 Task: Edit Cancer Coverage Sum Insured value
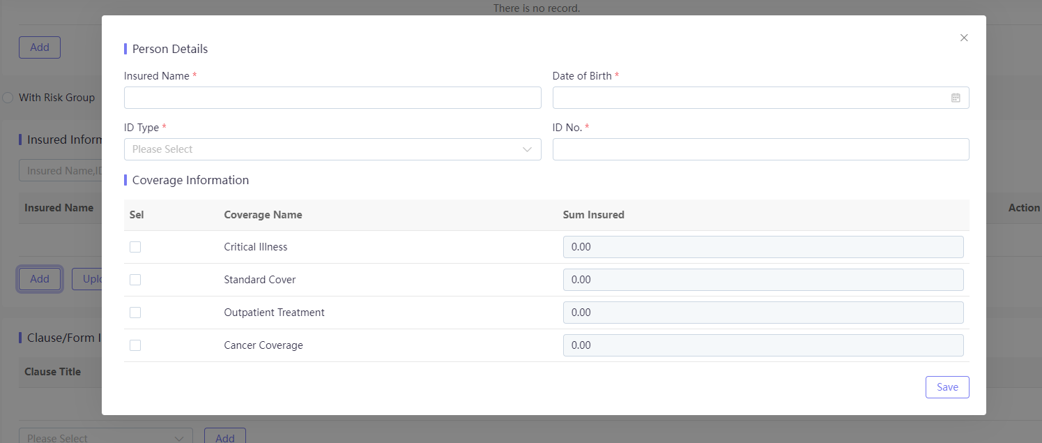[x=763, y=345]
